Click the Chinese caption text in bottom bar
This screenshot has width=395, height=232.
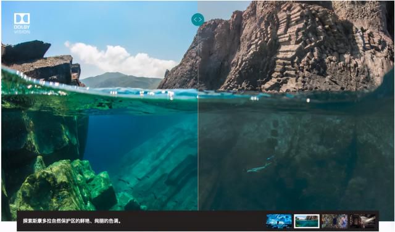(x=72, y=221)
